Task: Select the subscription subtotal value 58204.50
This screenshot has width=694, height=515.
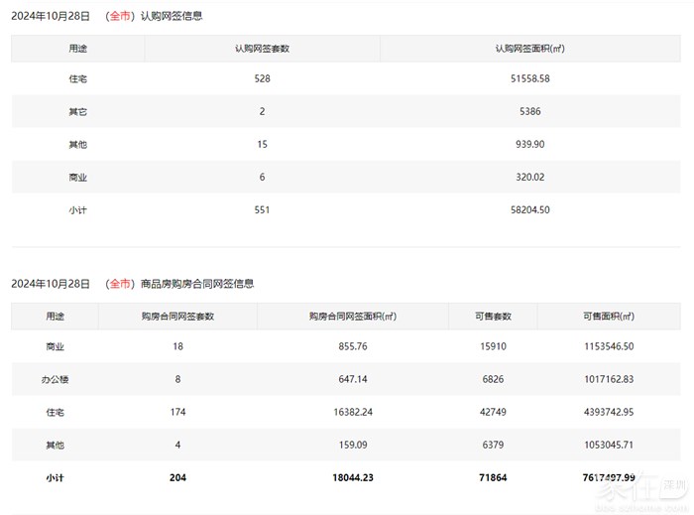Action: tap(529, 209)
